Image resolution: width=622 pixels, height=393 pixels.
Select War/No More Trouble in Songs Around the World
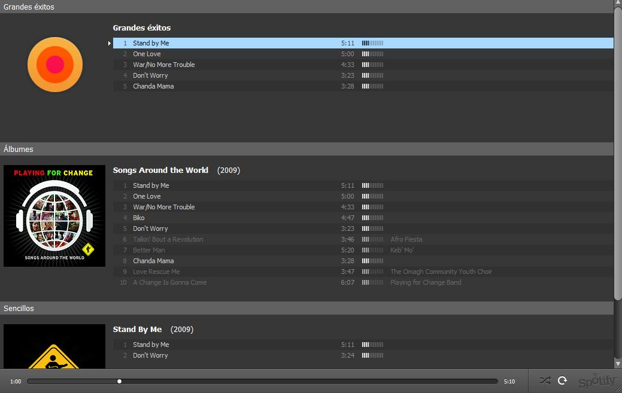tap(363, 207)
